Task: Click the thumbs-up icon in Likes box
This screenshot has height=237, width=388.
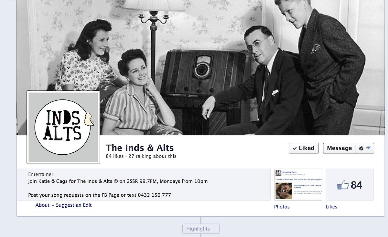Action: click(x=343, y=185)
